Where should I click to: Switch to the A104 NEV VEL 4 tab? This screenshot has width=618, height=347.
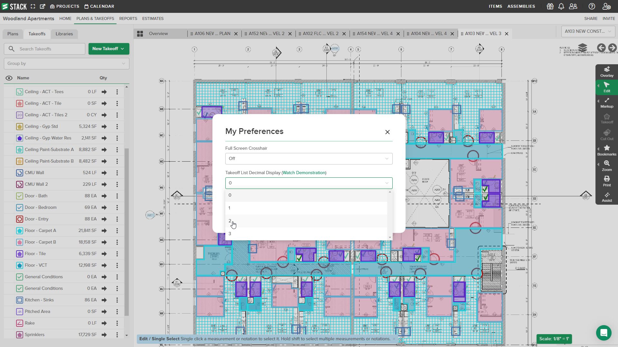[428, 33]
